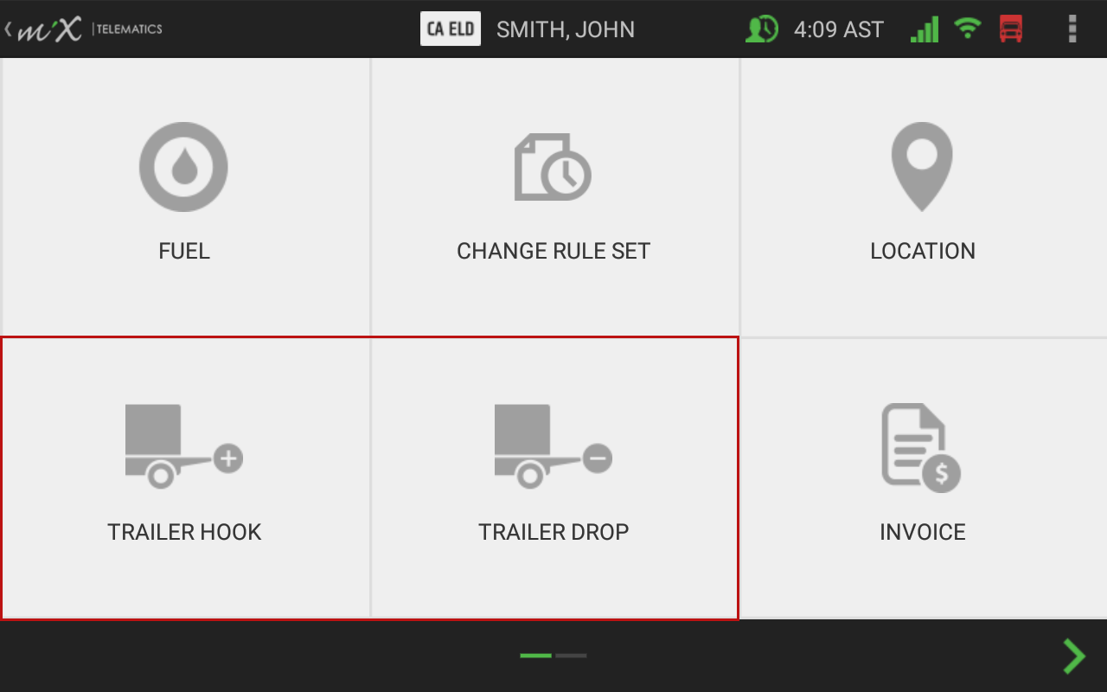Open the Fuel droplet icon
This screenshot has height=692, width=1107.
(x=183, y=167)
